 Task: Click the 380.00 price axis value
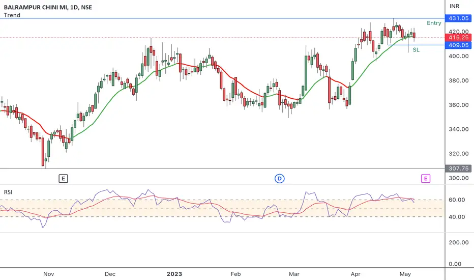459,80
